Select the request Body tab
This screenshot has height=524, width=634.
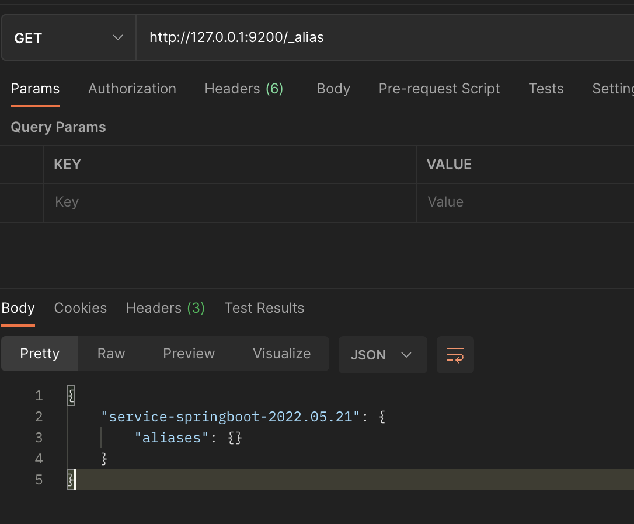(333, 89)
